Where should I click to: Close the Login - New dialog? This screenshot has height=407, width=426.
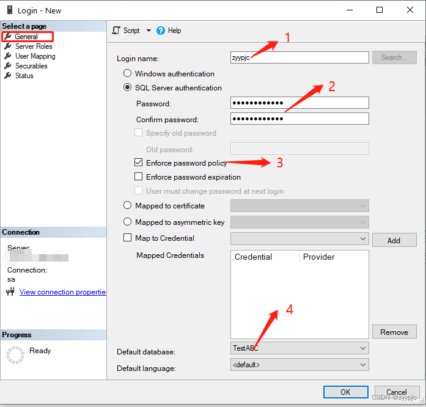pos(410,10)
